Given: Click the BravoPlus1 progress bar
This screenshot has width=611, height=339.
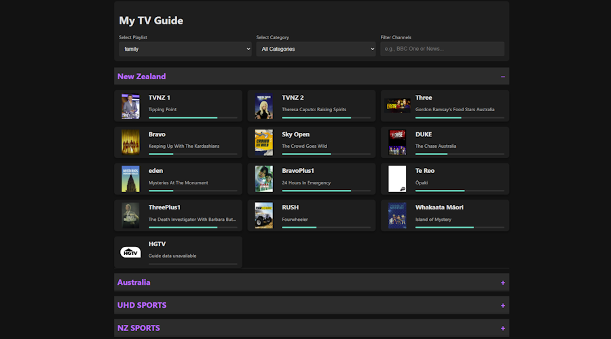Looking at the screenshot, I should pyautogui.click(x=326, y=191).
